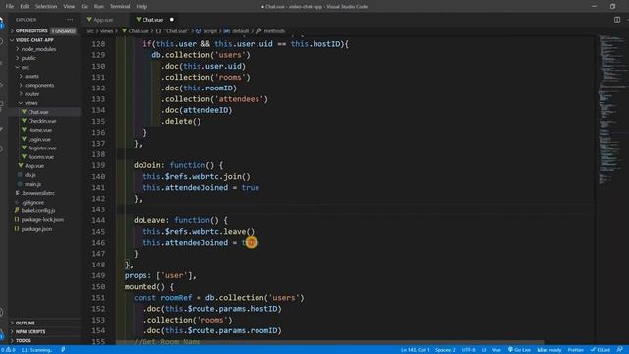Click the Vue icon on App.vue tab
629x354 pixels.
tap(89, 20)
